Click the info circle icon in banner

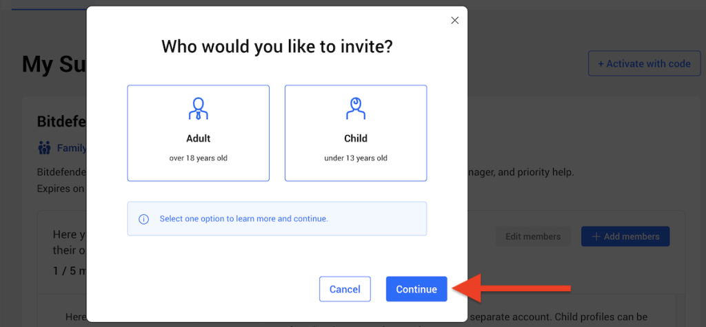pos(144,219)
